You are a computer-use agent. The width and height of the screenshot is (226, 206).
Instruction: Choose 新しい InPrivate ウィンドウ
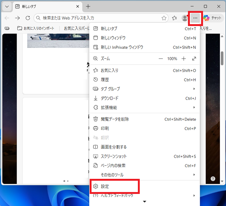(122, 47)
